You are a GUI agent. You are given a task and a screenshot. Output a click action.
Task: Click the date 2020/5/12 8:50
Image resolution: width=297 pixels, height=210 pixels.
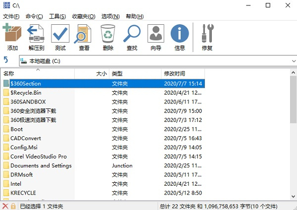coord(183,193)
